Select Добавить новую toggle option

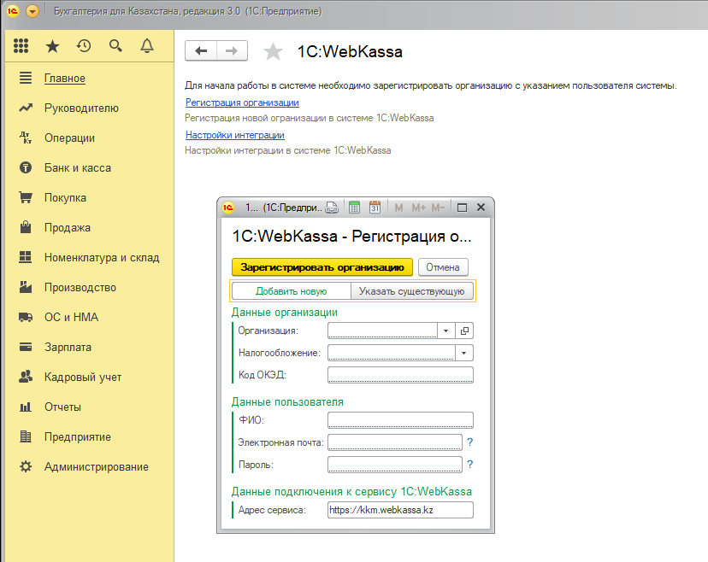tap(292, 291)
